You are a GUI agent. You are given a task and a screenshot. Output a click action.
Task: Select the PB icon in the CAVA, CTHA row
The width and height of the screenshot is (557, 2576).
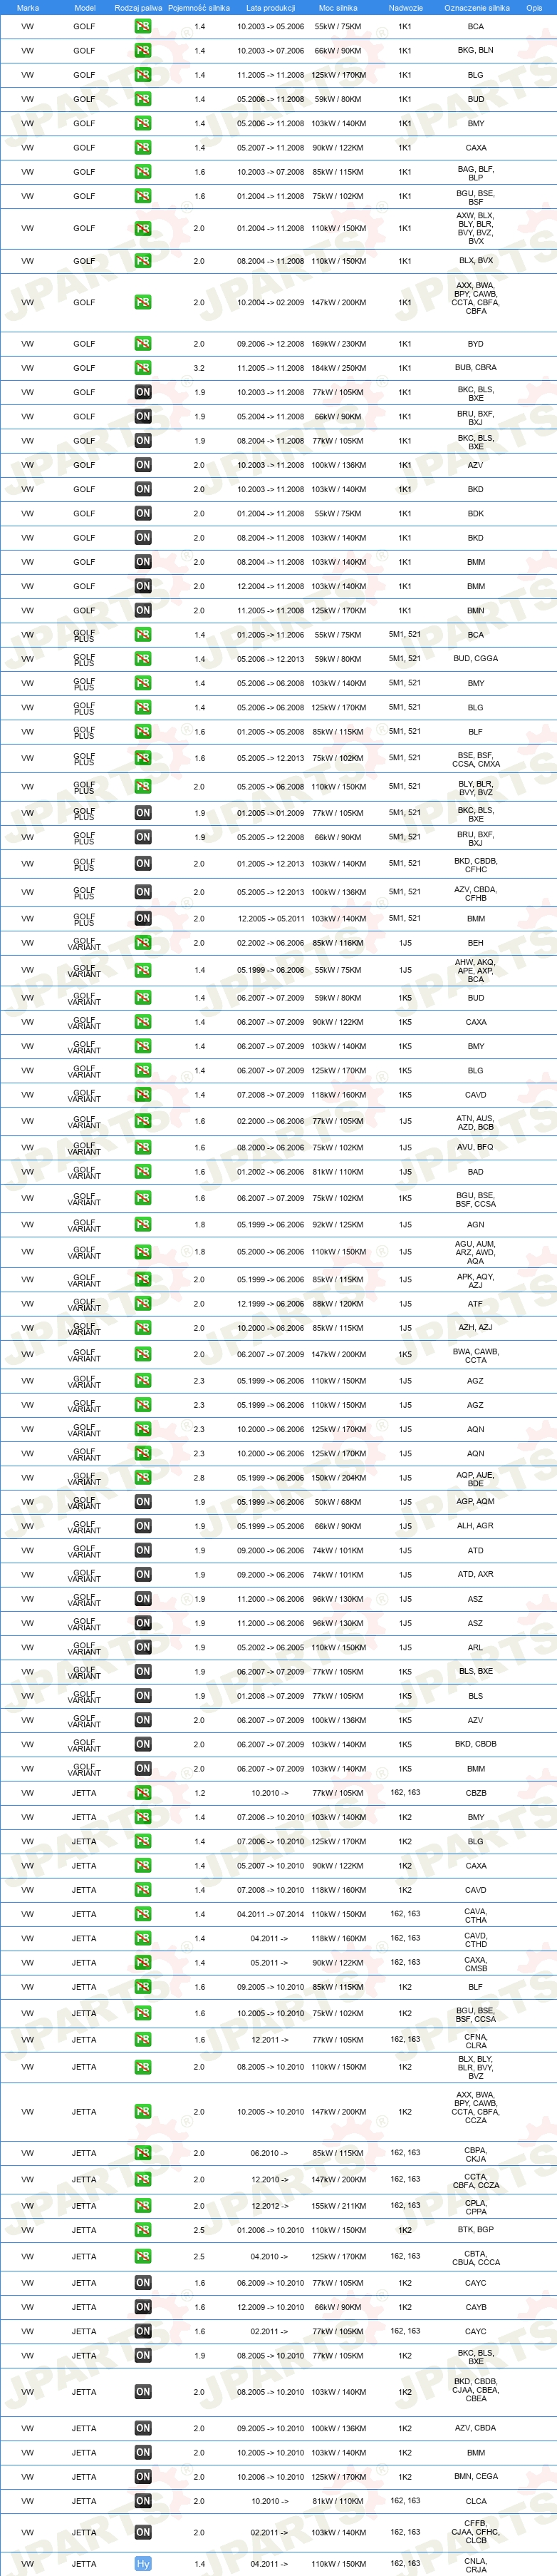[x=142, y=1914]
